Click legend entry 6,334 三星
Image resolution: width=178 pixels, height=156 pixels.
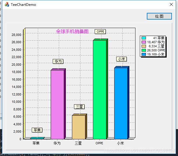153,46
